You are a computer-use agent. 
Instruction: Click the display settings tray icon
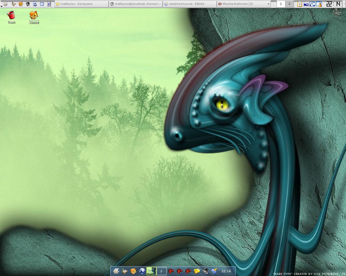[306, 4]
